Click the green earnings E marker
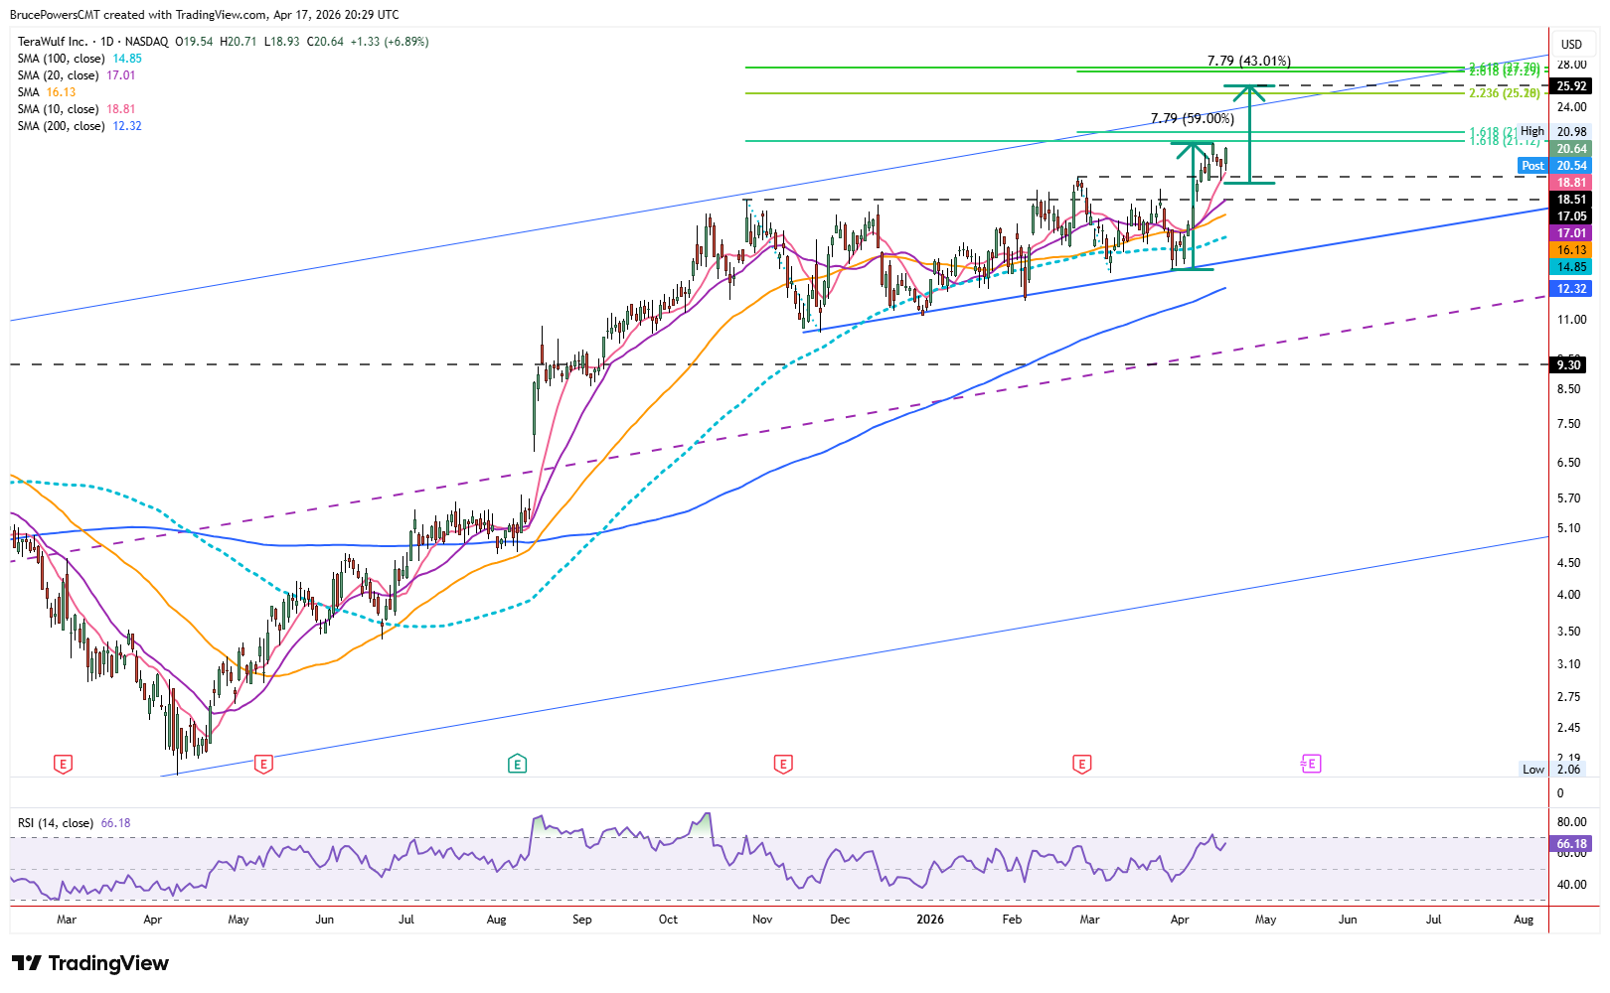This screenshot has width=1610, height=993. [517, 764]
